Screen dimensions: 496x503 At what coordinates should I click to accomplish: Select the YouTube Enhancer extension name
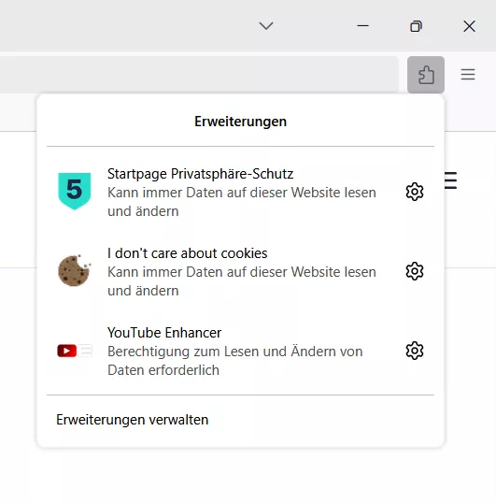(164, 333)
